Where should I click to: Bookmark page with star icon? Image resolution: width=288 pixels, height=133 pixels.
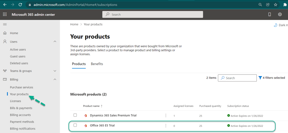[275, 5]
